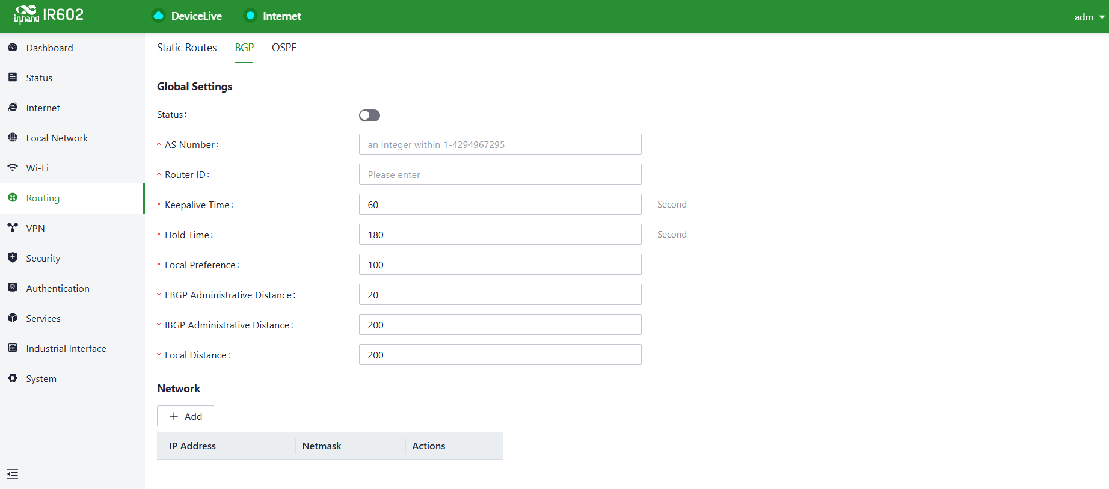Image resolution: width=1109 pixels, height=489 pixels.
Task: Open Industrial Interface sidebar icon
Action: point(13,348)
